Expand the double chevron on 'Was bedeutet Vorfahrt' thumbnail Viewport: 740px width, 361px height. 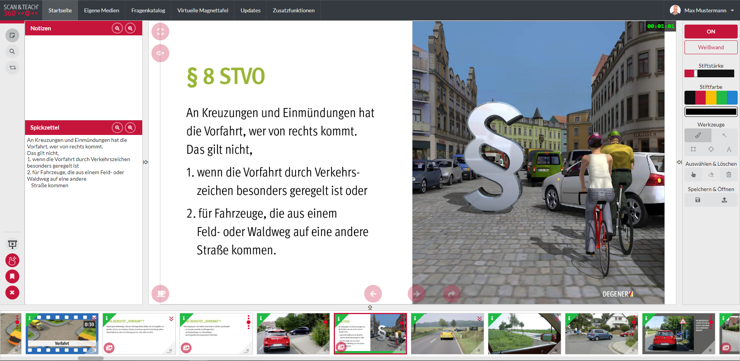pos(171,319)
